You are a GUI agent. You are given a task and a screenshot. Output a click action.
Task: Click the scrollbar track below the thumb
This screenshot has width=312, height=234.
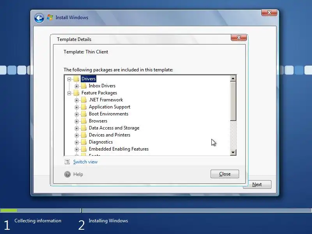[x=233, y=135]
